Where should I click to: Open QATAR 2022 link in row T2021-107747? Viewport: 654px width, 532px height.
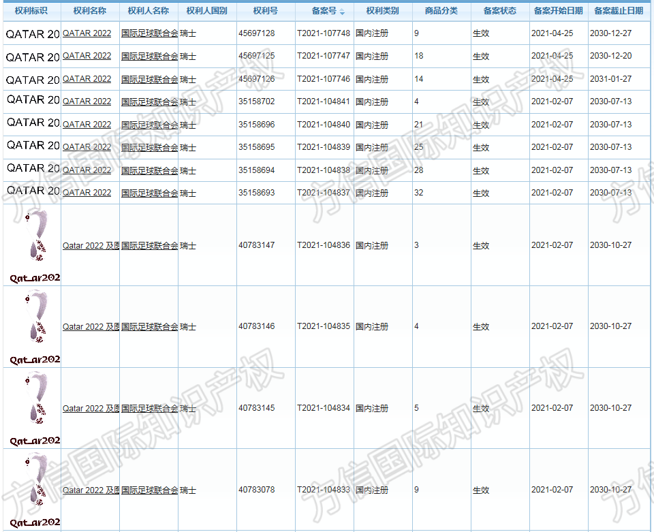[87, 56]
